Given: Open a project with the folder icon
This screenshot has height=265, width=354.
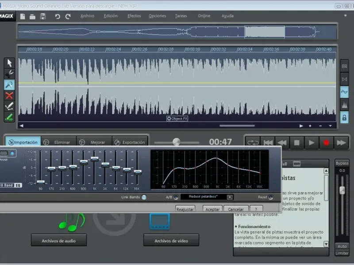Looking at the screenshot, I should 32,17.
